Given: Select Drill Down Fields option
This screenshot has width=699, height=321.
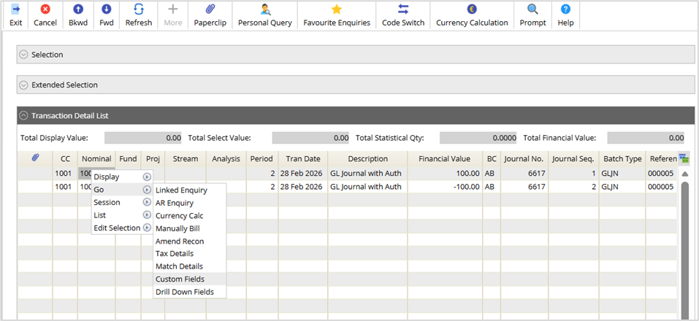Looking at the screenshot, I should pyautogui.click(x=189, y=292).
